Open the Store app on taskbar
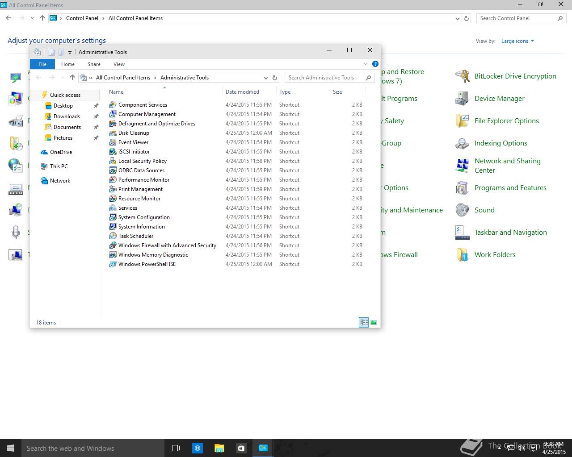This screenshot has width=572, height=457. coord(241,448)
